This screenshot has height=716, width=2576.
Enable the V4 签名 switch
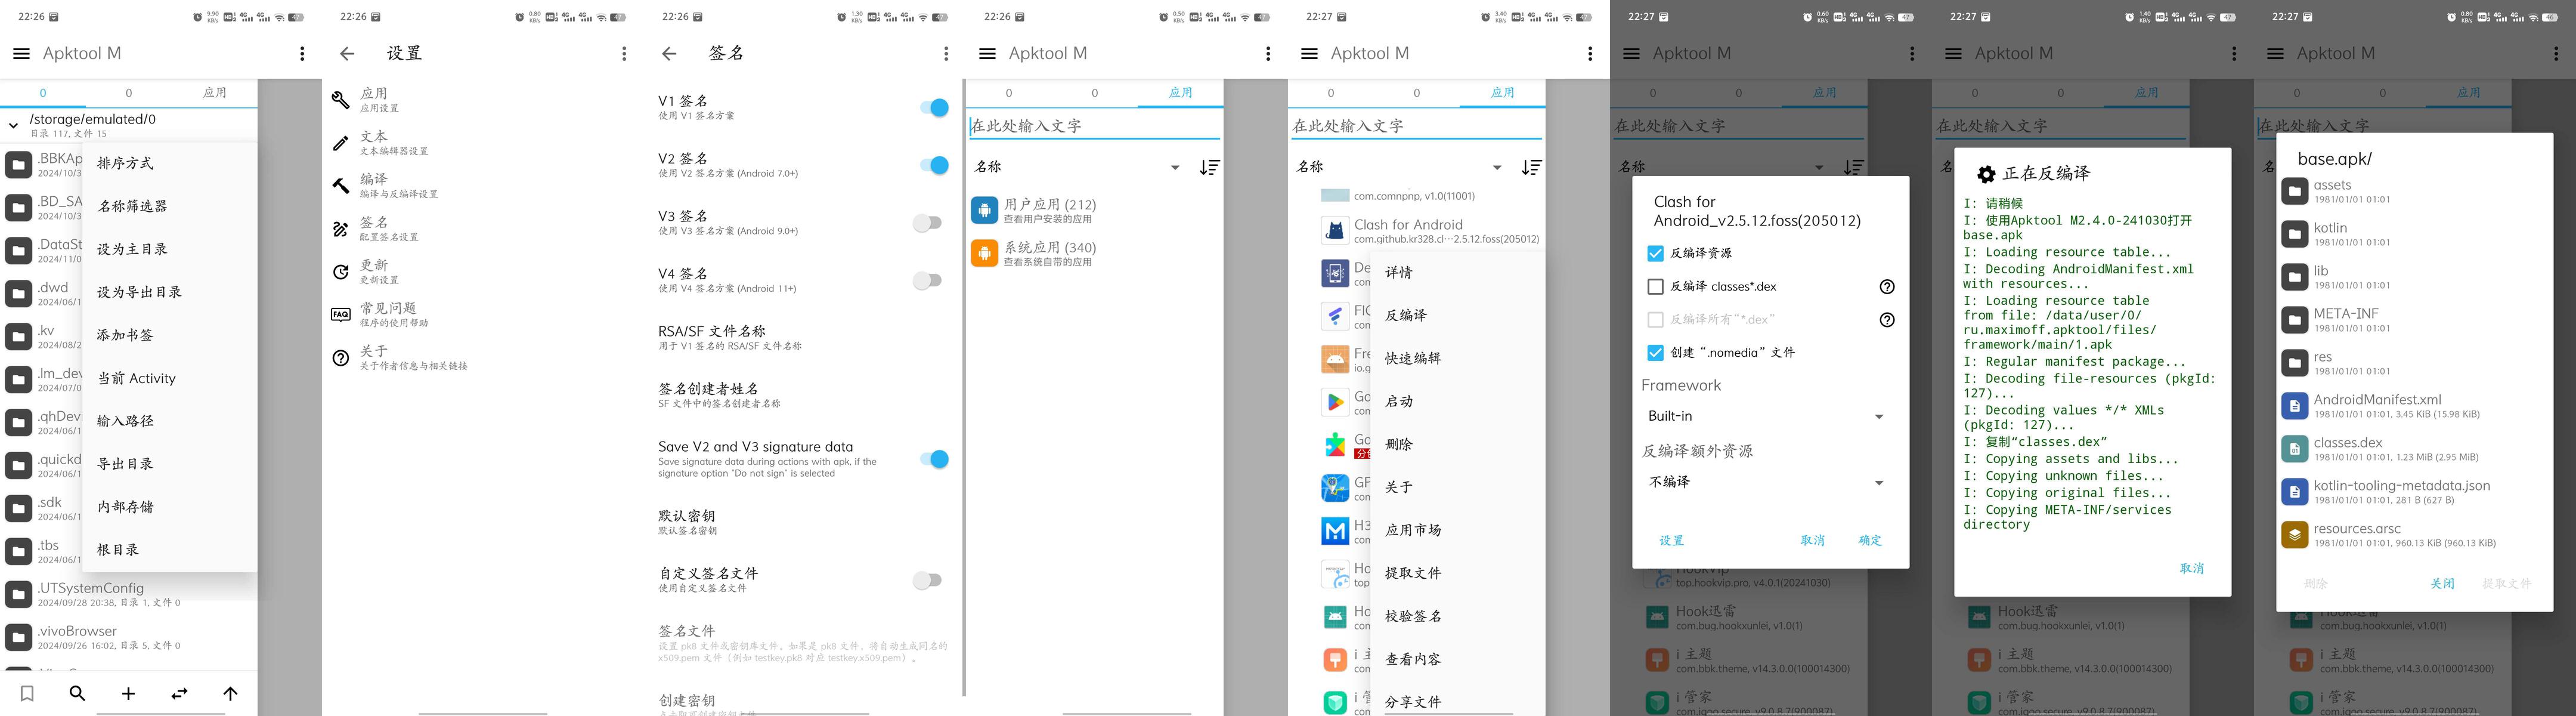[x=928, y=281]
